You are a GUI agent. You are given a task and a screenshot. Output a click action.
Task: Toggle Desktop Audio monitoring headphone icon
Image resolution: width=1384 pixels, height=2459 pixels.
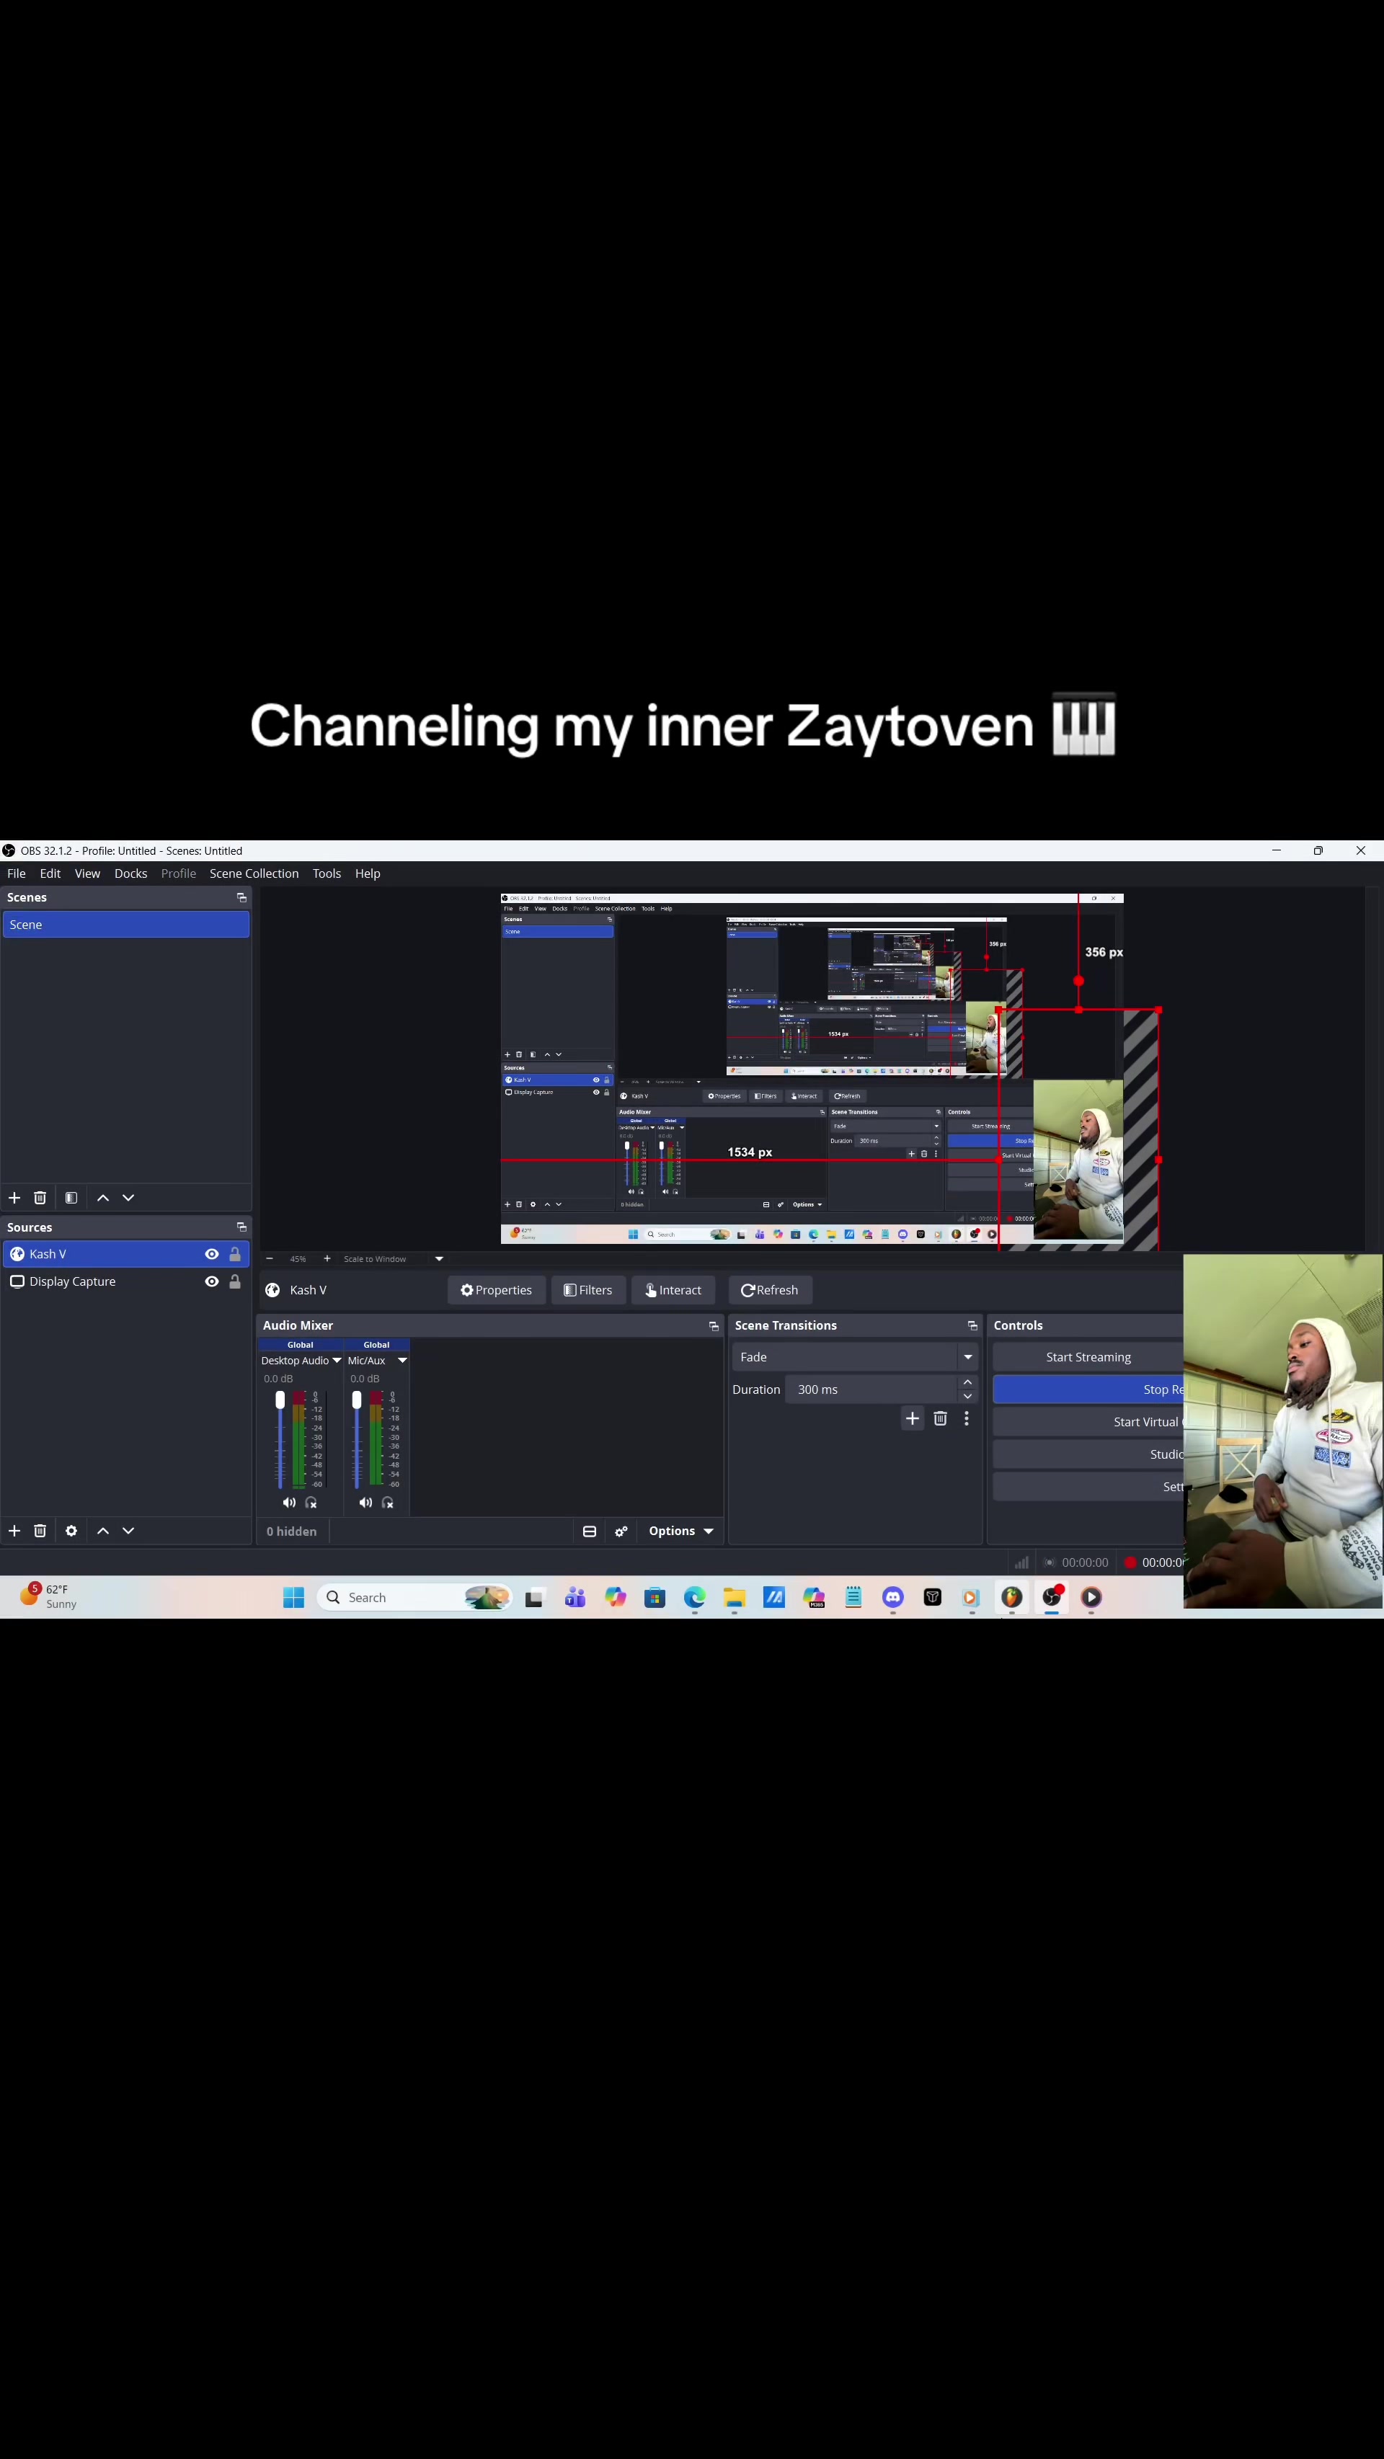[x=311, y=1503]
